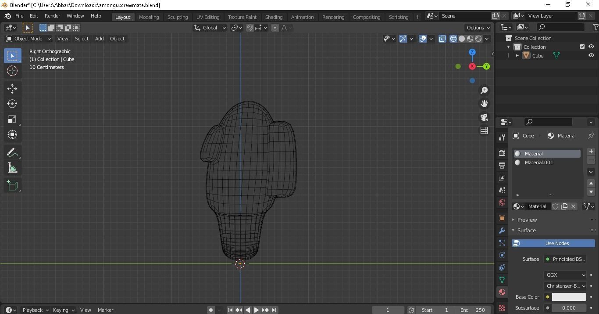
Task: Open Physics properties tab
Action: 502,255
